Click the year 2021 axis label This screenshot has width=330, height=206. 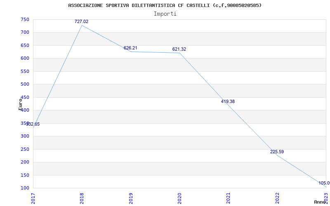[x=228, y=199]
